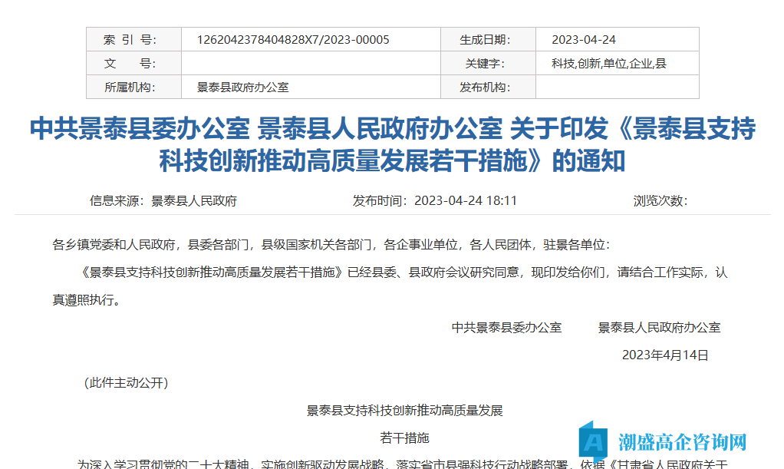Select the 生成日期 value 2023-04-24
The image size is (784, 469).
point(584,40)
